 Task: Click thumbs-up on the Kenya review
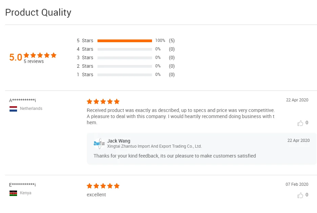point(300,195)
